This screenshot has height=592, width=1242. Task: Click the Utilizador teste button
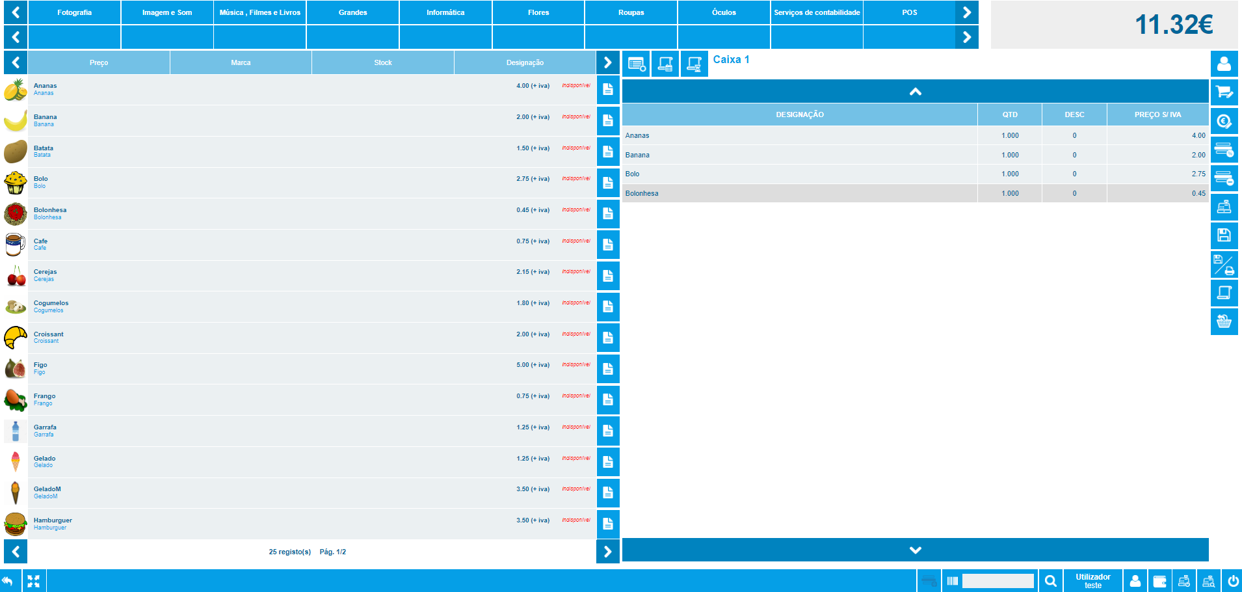(1093, 581)
